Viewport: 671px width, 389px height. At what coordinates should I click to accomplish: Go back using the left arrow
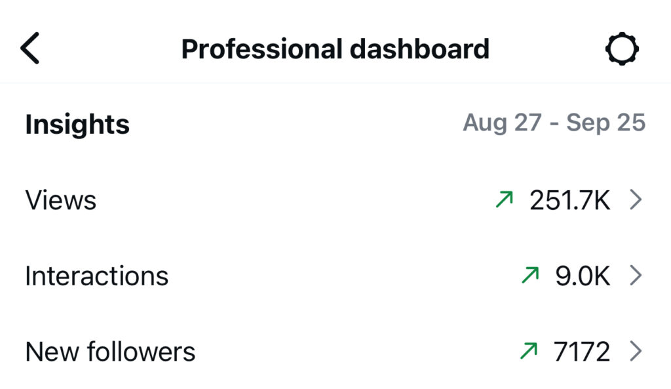click(31, 49)
